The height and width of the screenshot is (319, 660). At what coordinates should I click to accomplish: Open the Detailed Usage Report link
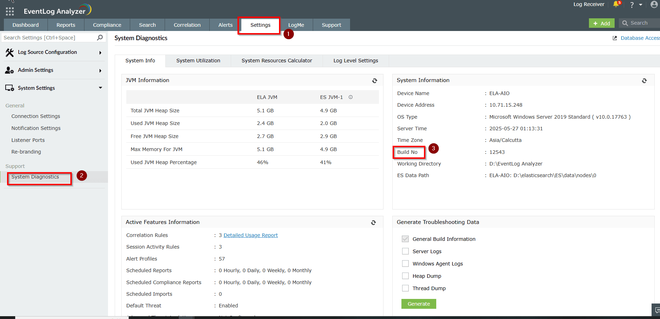pyautogui.click(x=250, y=235)
